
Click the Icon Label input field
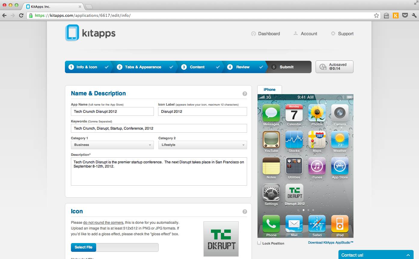click(x=203, y=112)
